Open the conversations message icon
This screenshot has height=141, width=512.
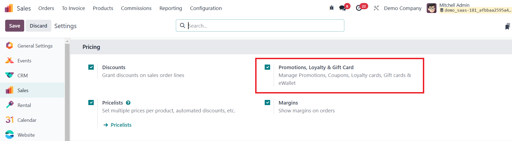pyautogui.click(x=342, y=8)
